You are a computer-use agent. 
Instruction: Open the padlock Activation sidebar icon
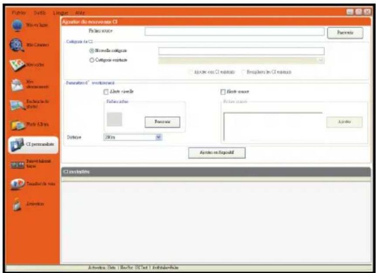(17, 204)
